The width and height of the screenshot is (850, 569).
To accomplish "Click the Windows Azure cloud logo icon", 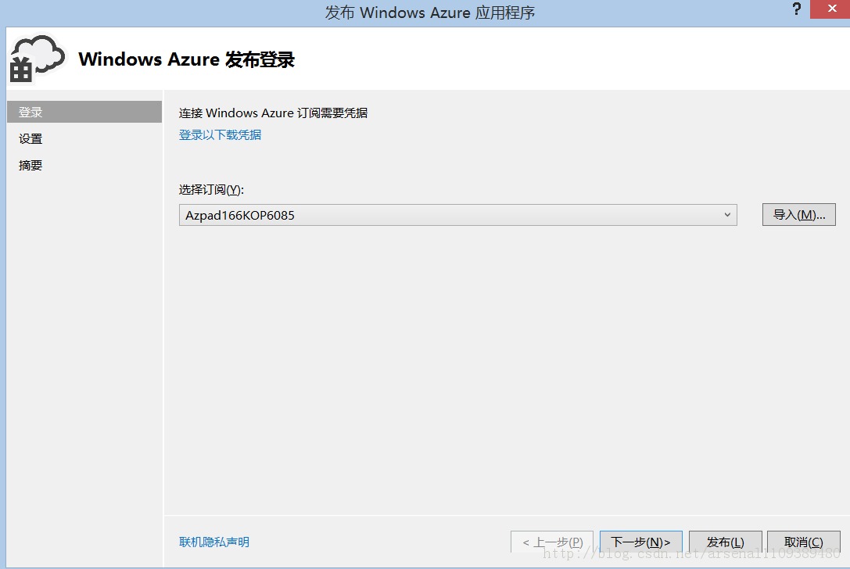I will 37,59.
